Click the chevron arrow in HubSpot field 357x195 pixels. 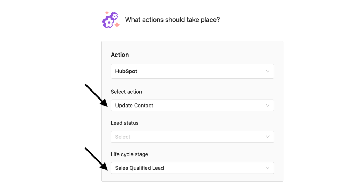(x=268, y=71)
